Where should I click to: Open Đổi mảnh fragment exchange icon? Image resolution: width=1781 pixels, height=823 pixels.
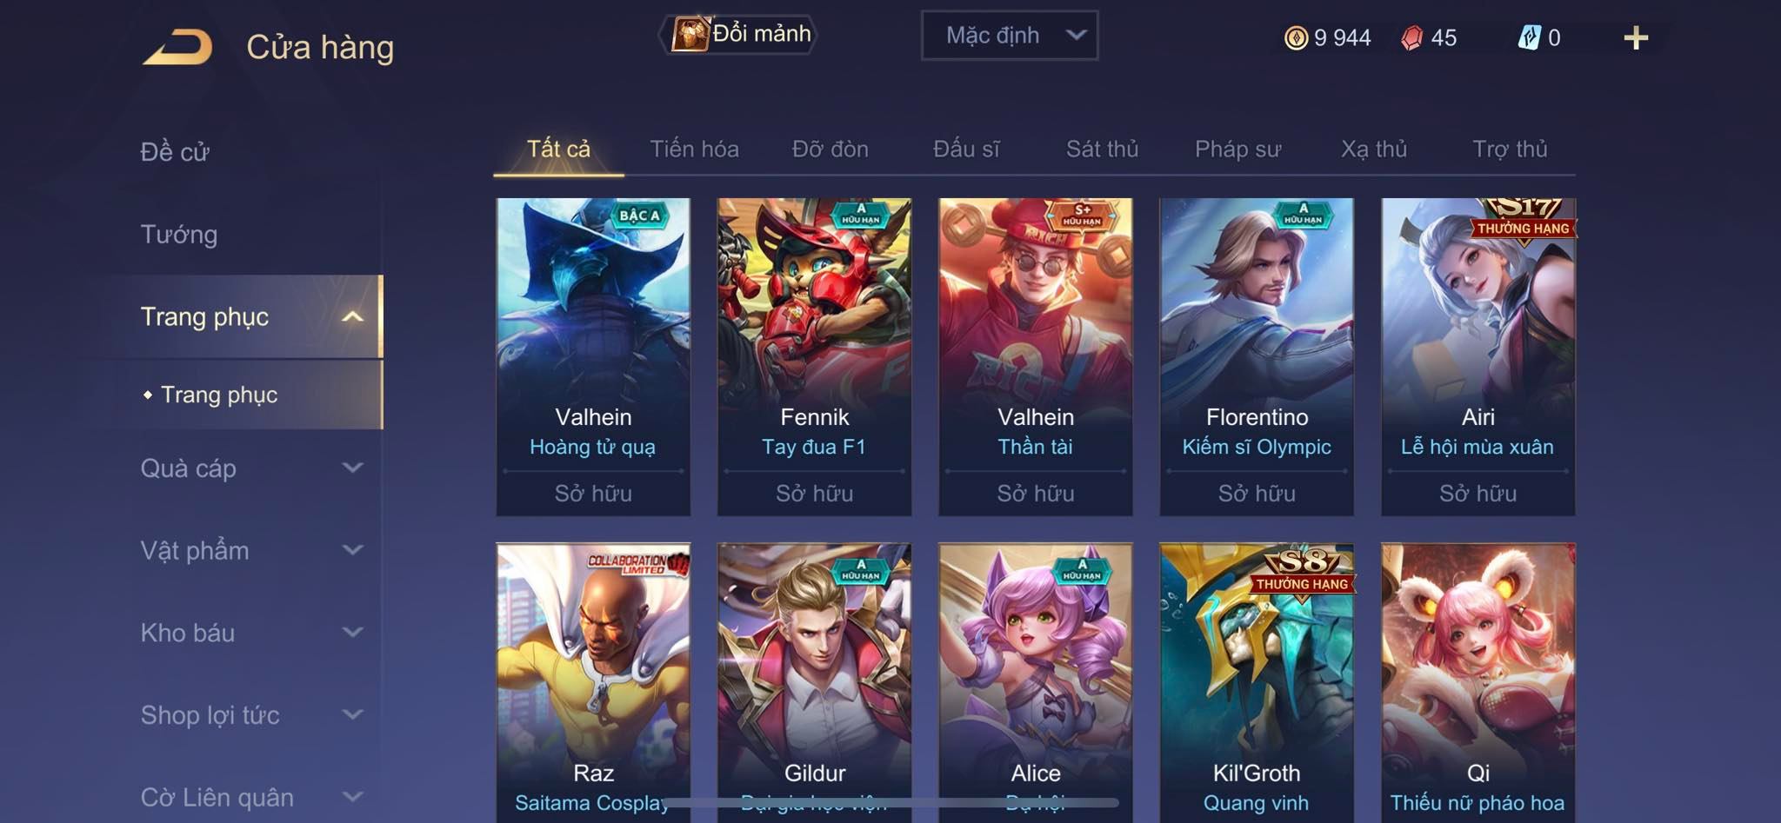click(690, 35)
